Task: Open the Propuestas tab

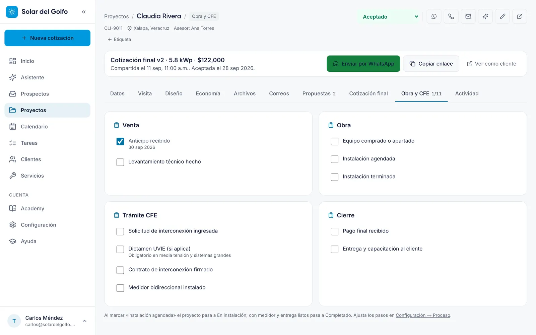Action: point(319,93)
